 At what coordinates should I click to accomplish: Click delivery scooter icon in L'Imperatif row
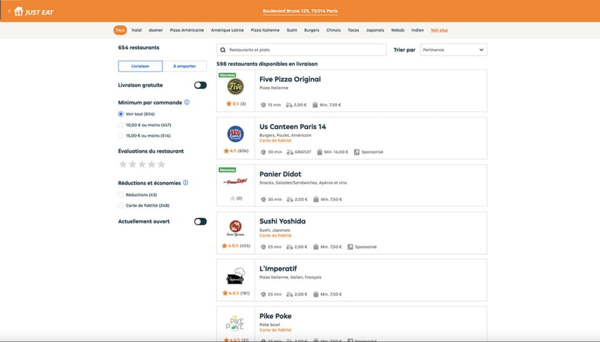pos(289,294)
